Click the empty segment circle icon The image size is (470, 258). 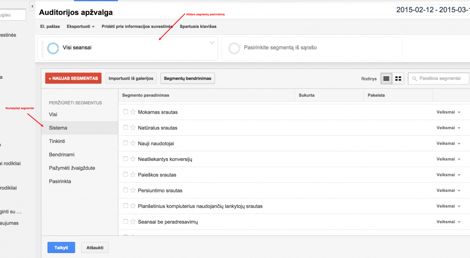click(x=234, y=48)
